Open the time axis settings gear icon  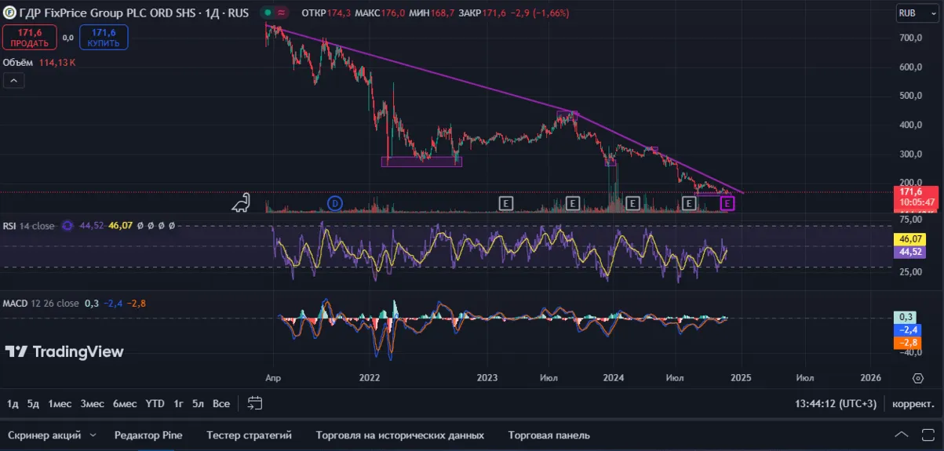917,378
